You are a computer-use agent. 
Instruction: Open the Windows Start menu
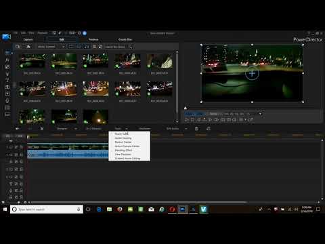[x=5, y=209]
